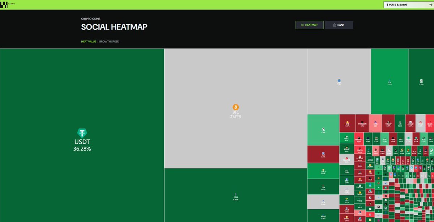
Task: Open the VET green tile
Action: click(x=369, y=151)
